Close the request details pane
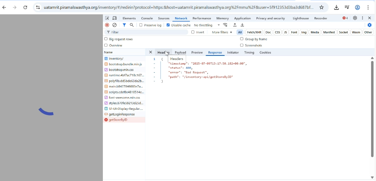Image resolution: width=376 pixels, height=181 pixels. point(151,52)
